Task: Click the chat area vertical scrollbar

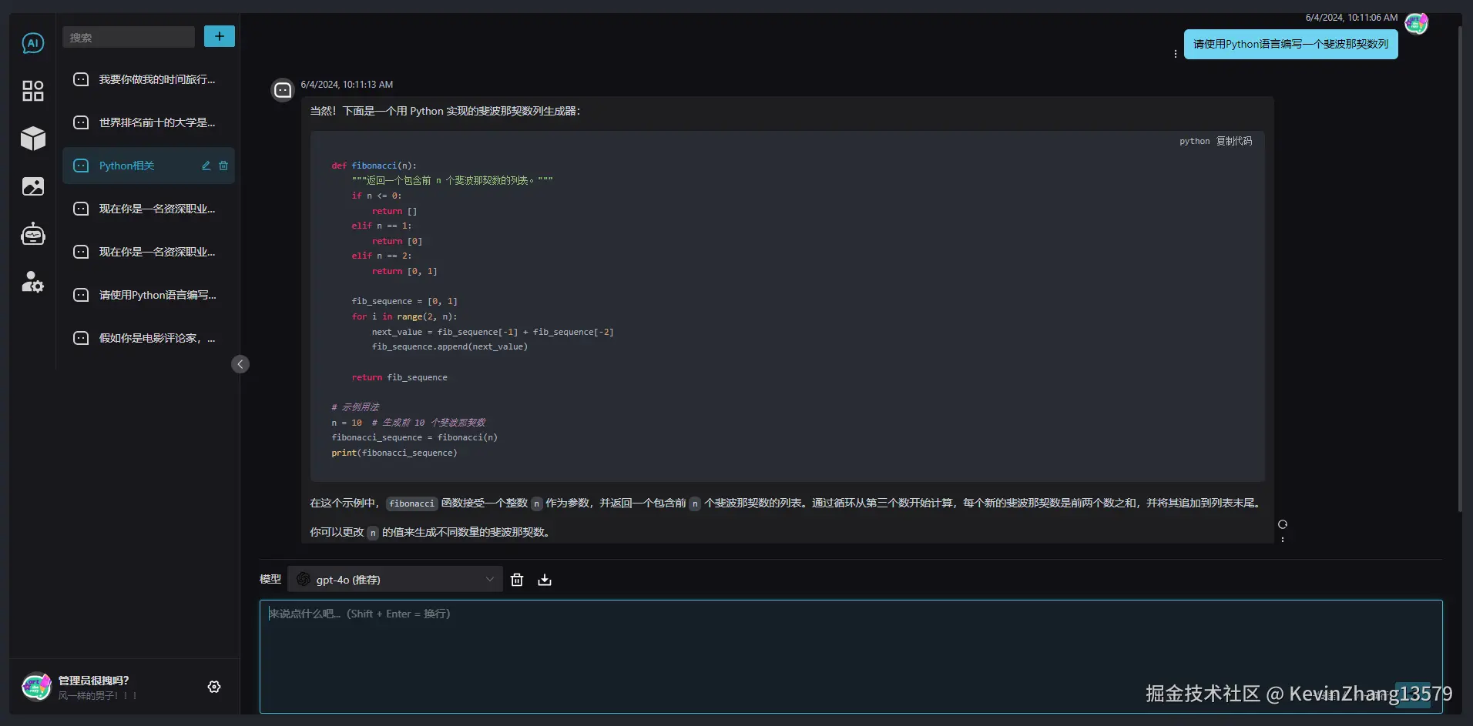Action: pos(1459,269)
